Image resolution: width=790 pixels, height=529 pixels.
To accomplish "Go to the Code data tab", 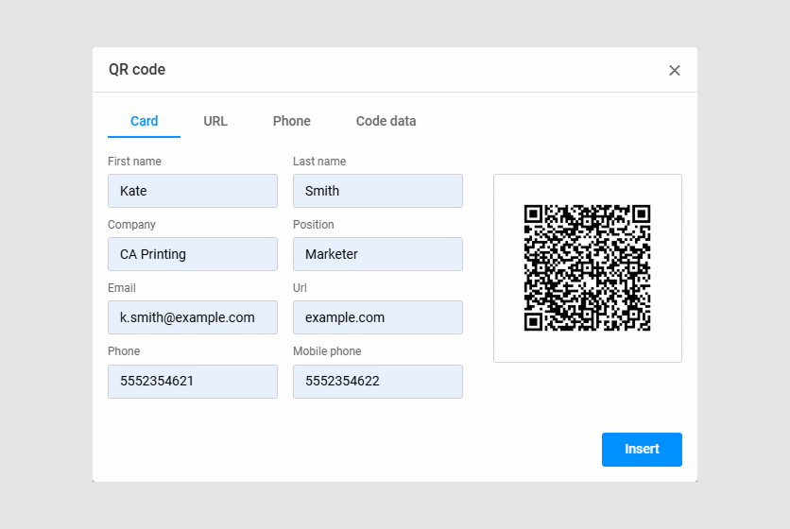I will tap(386, 122).
